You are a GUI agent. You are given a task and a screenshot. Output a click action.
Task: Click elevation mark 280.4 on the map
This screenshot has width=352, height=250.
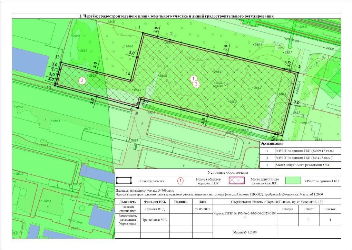click(x=47, y=201)
